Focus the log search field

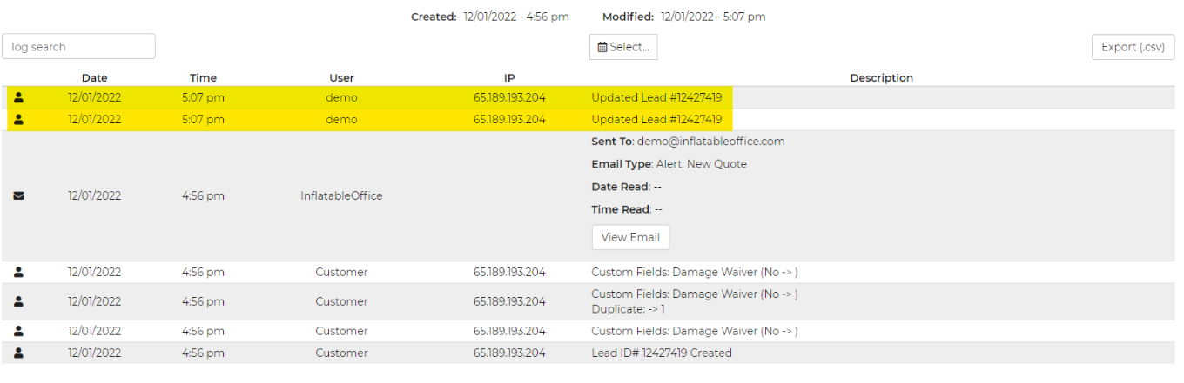click(78, 47)
